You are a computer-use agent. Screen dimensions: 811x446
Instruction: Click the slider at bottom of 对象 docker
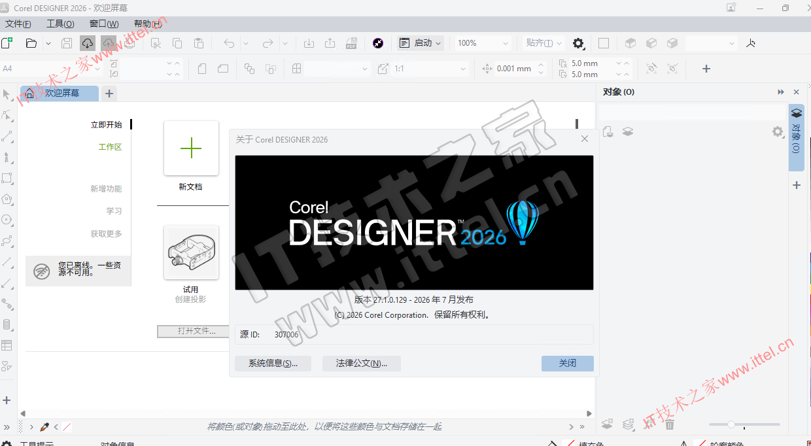(744, 424)
